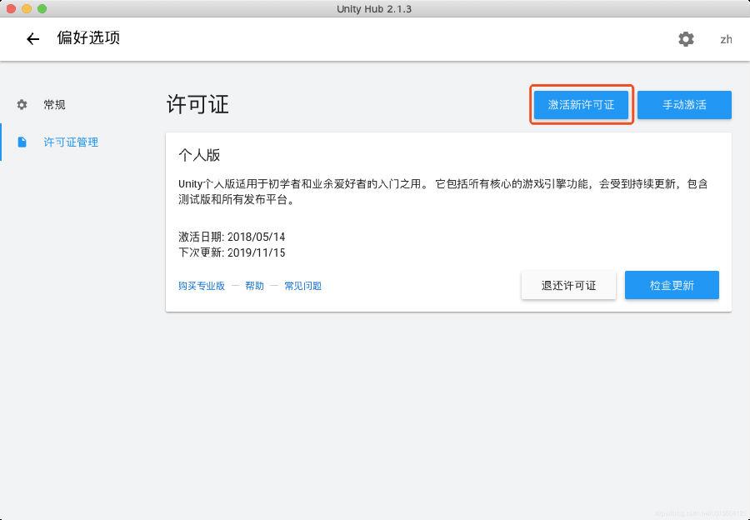Open the 常见问题 link

tap(302, 286)
